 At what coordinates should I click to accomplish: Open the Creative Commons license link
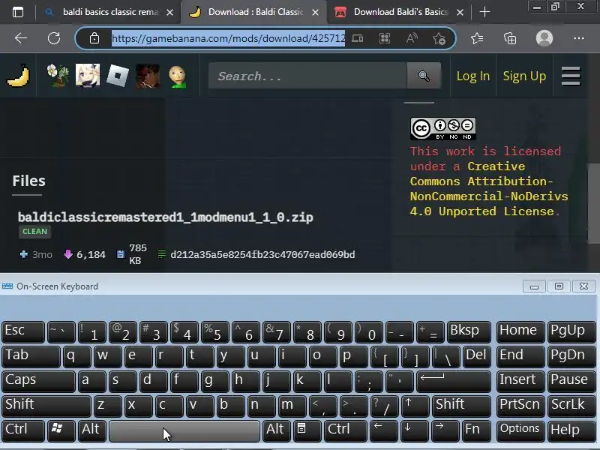[489, 189]
